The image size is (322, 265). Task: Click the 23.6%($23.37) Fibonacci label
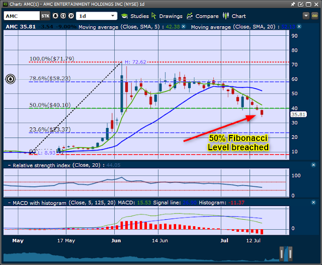click(x=50, y=129)
